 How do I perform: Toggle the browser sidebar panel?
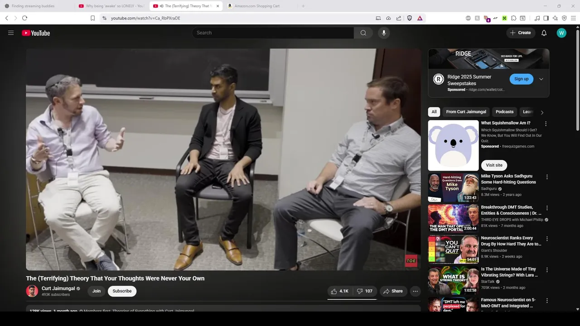546,18
